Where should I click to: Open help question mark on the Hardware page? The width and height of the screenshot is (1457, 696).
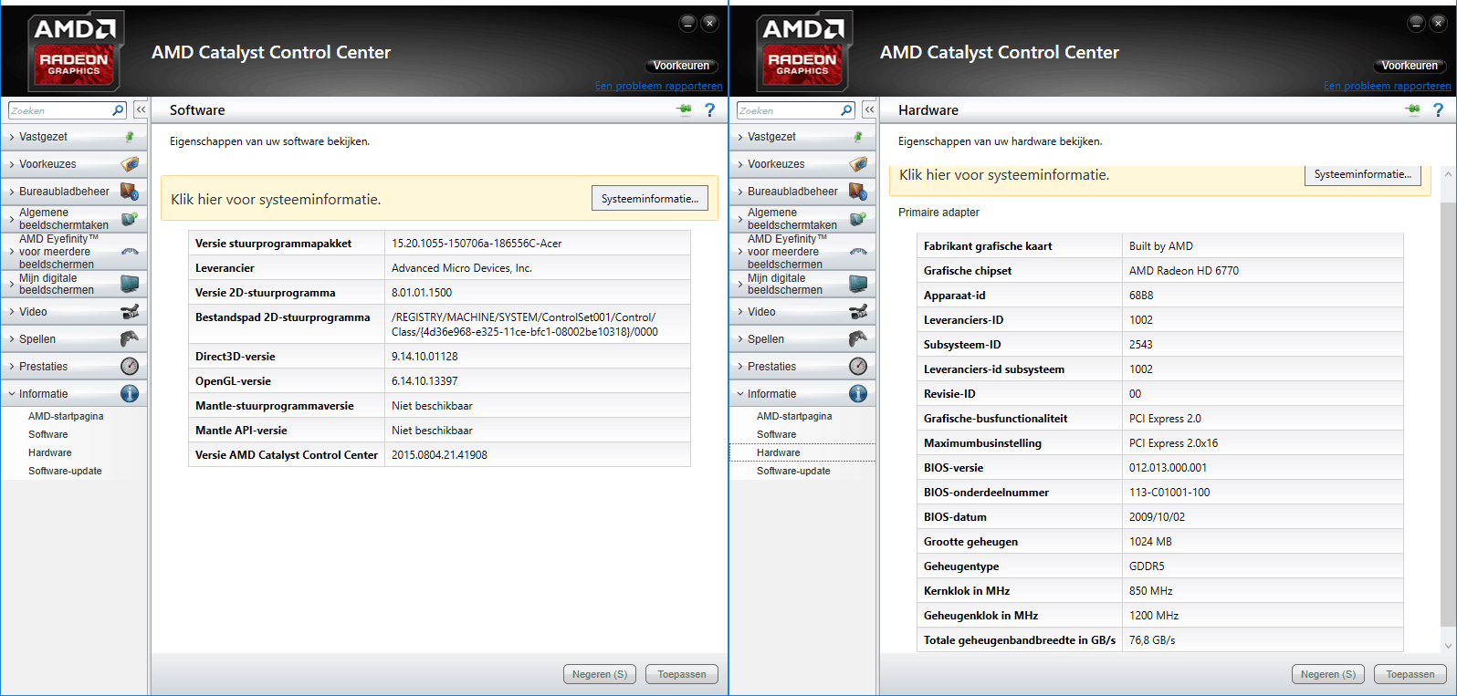click(1438, 109)
